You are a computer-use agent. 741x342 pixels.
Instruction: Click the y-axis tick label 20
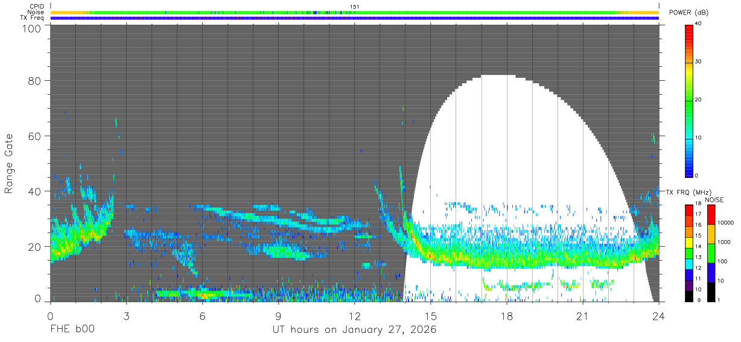point(34,247)
